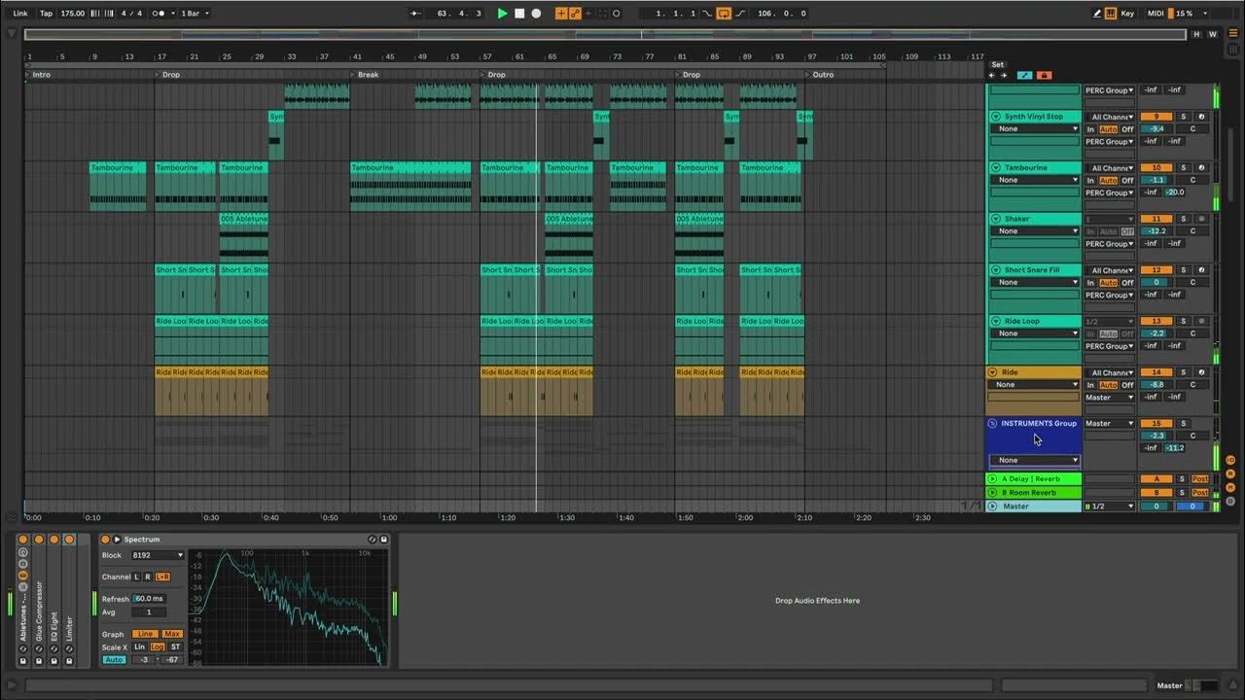Open Tambourine PERC Group output dropdown
The width and height of the screenshot is (1245, 700).
tap(1110, 192)
